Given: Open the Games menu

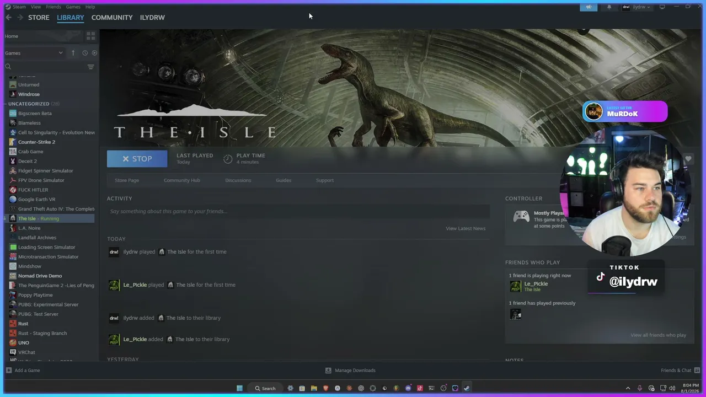Looking at the screenshot, I should click(73, 7).
